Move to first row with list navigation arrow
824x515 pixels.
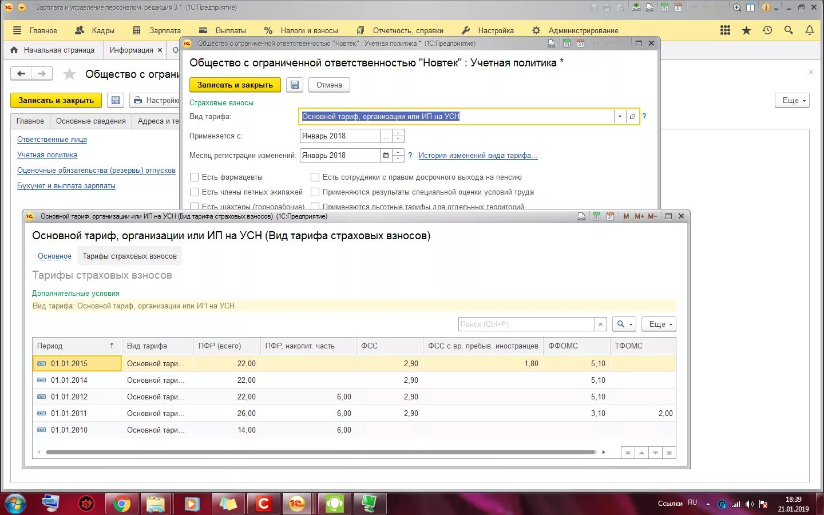point(628,453)
